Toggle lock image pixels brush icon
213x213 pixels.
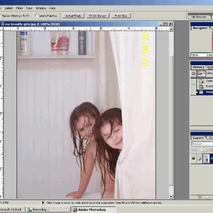point(207,150)
